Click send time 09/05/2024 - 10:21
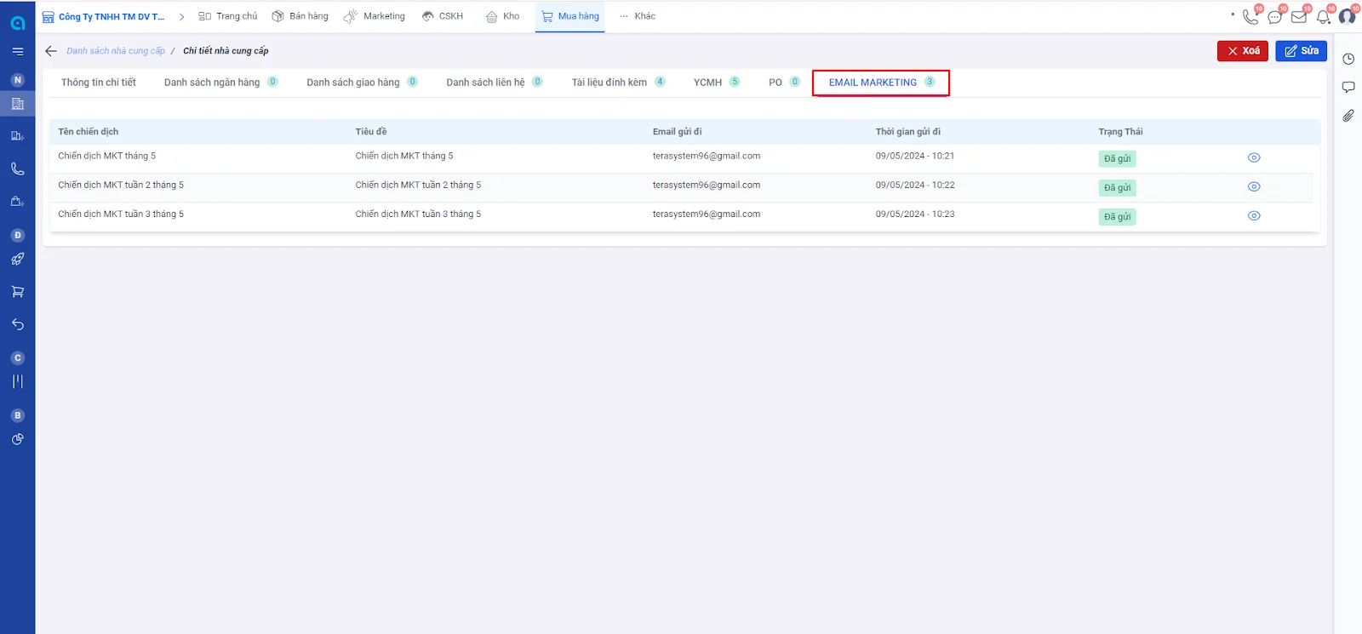 click(915, 157)
